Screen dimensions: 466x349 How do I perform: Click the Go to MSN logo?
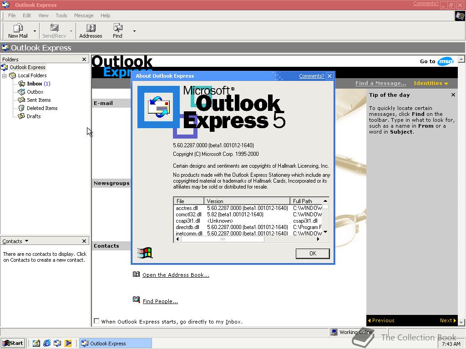(446, 61)
